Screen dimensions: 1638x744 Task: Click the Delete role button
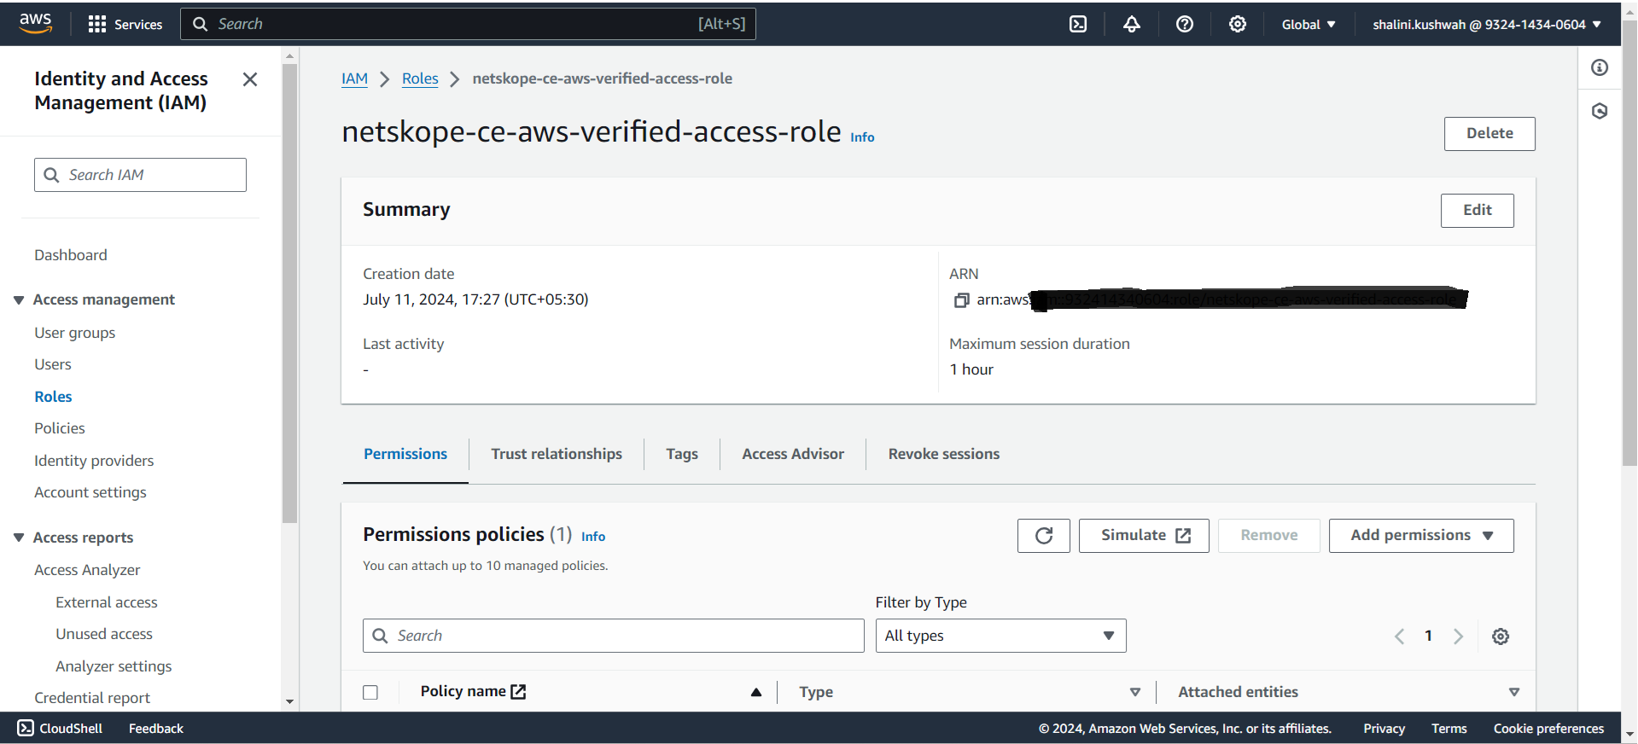click(x=1489, y=134)
